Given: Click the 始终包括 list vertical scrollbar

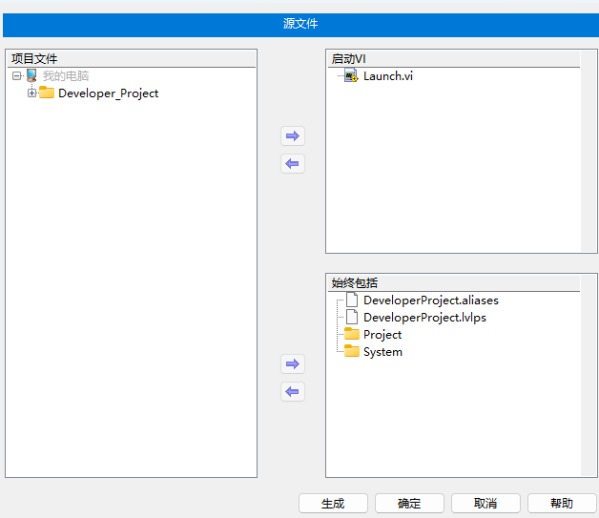Looking at the screenshot, I should (x=589, y=375).
